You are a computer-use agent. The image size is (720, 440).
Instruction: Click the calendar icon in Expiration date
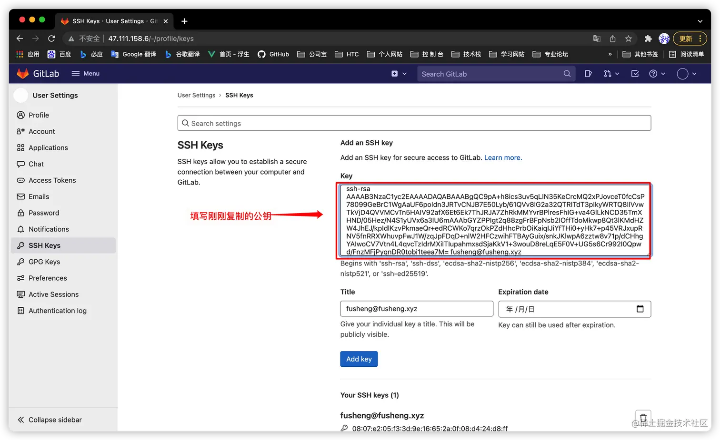coord(640,309)
